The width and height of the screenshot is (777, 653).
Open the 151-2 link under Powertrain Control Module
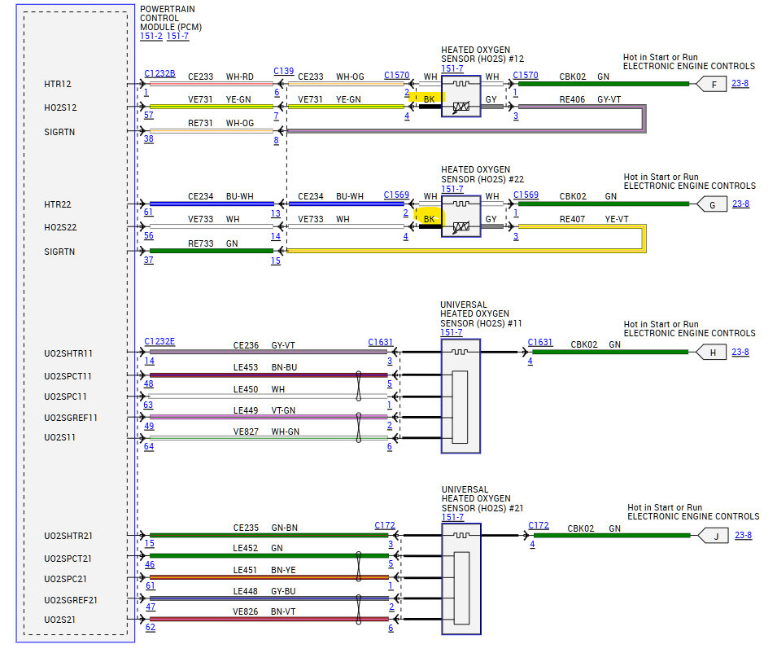point(151,36)
